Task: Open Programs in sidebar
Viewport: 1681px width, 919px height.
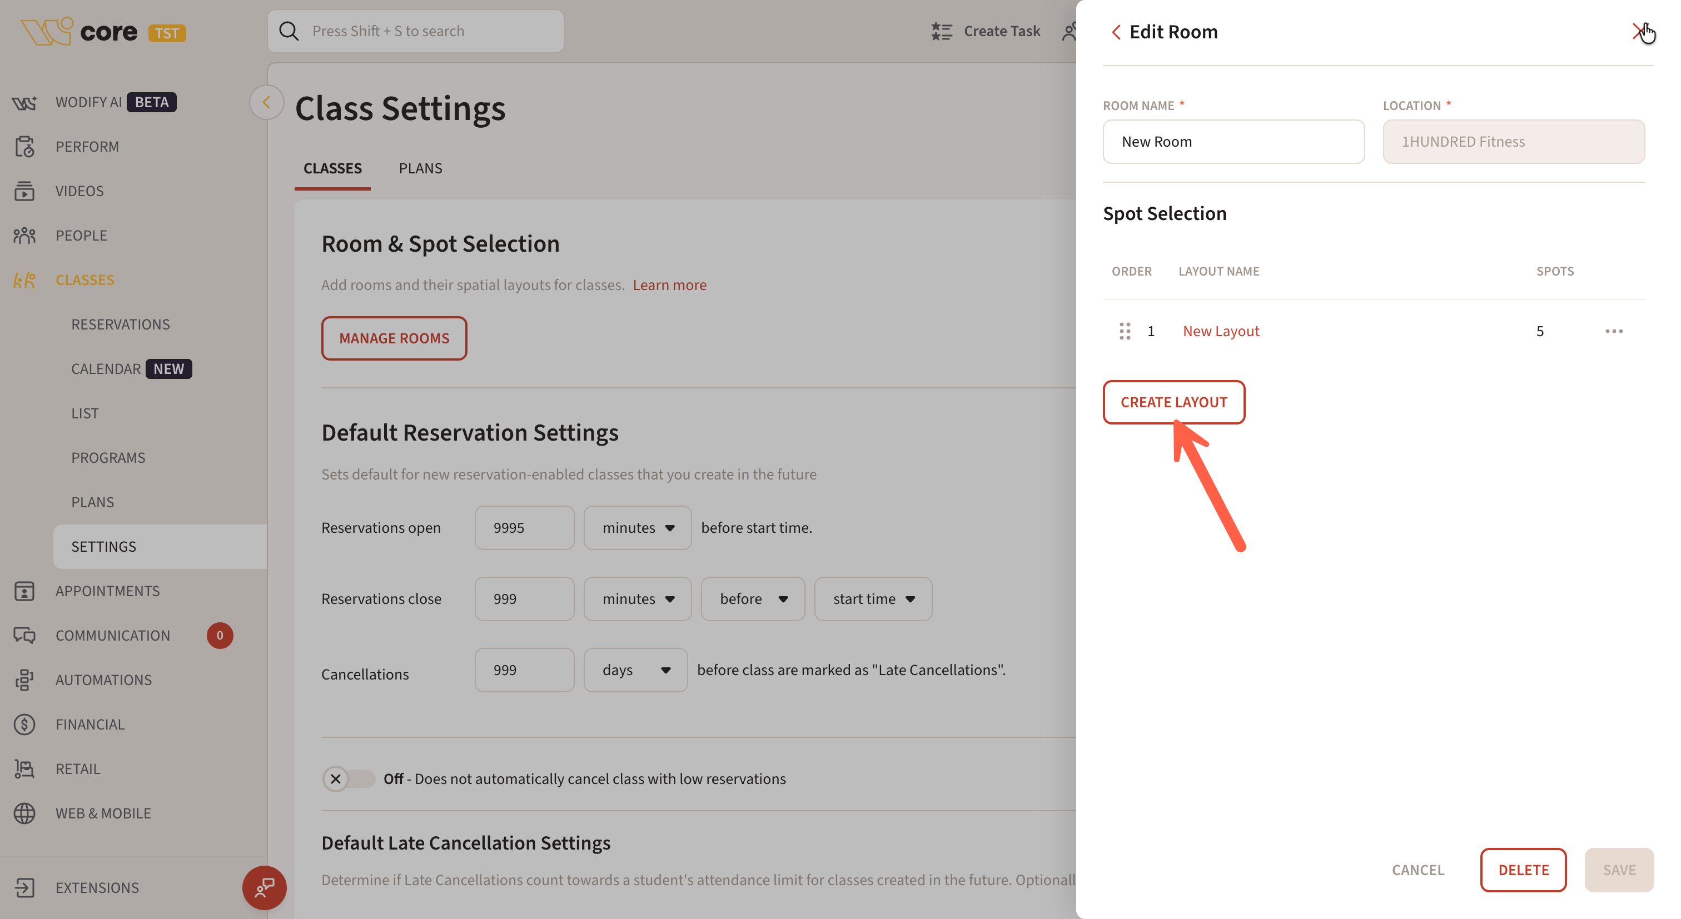Action: point(108,458)
